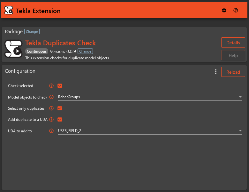
Task: Open the USER_FIELD_2 UDA dropdown
Action: coord(149,131)
